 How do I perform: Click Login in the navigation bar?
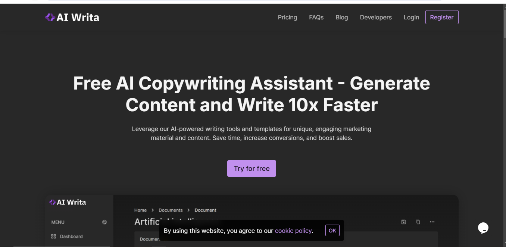(x=411, y=17)
